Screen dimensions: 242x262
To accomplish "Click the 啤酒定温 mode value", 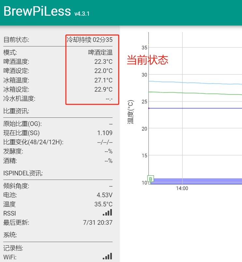I will 100,52.
